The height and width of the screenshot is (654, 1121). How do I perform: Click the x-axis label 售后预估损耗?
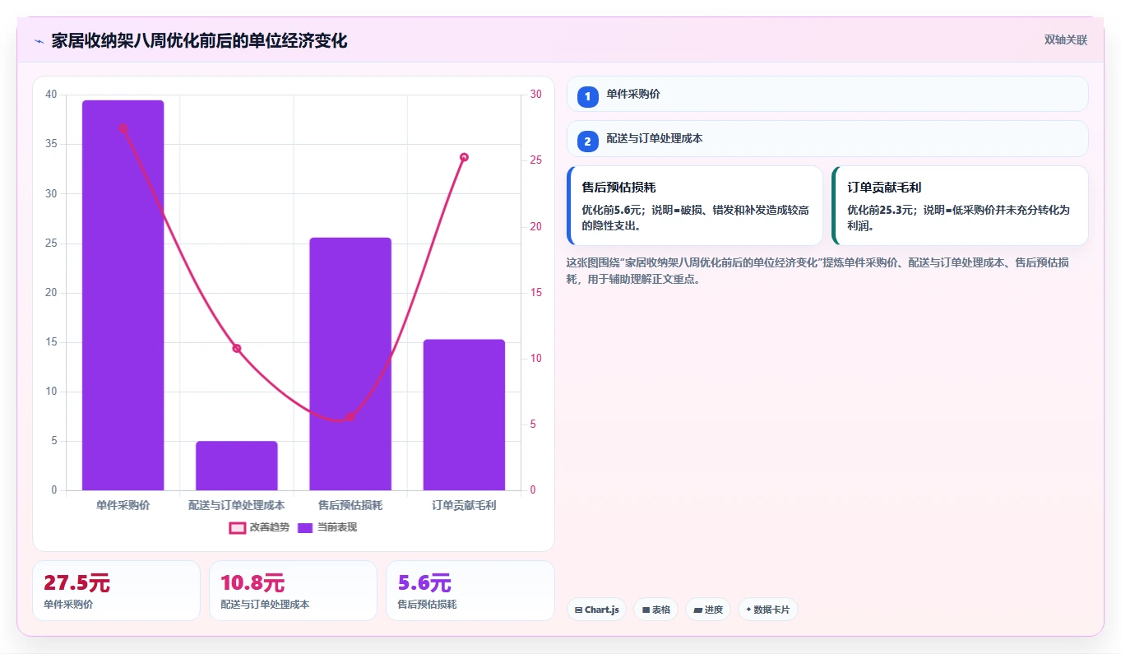click(x=350, y=505)
